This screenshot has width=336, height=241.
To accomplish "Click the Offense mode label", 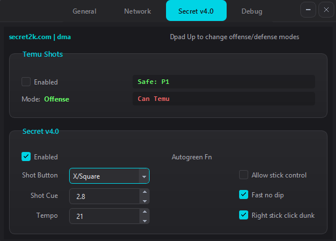I will click(x=57, y=99).
